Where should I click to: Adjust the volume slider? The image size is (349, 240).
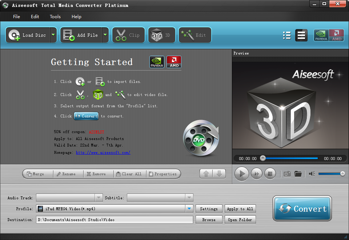(x=332, y=174)
